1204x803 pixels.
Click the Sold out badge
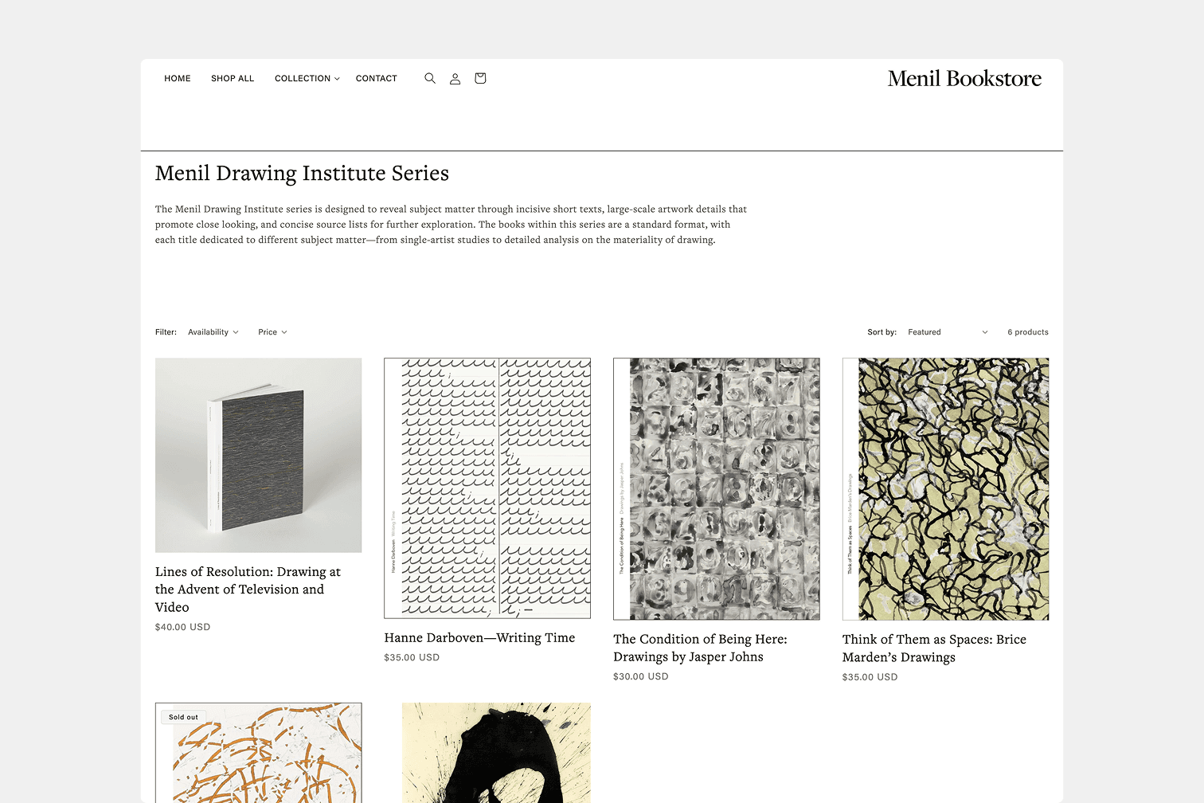coord(183,717)
